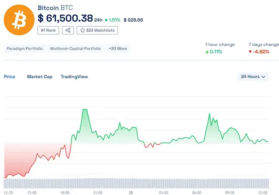Click the 21:00 marker on the time axis

[98, 192]
